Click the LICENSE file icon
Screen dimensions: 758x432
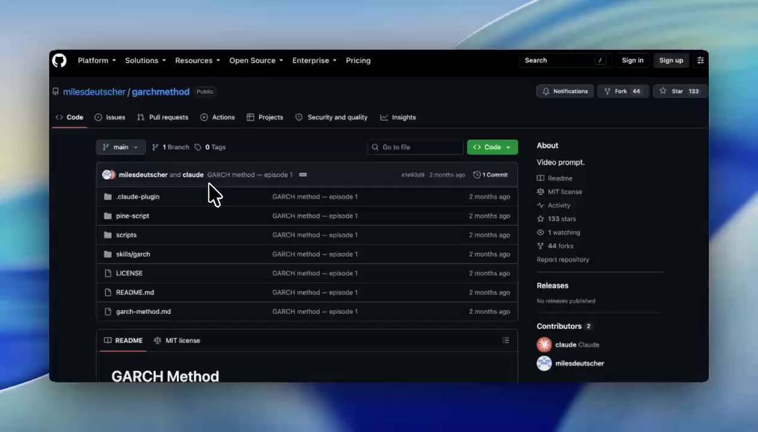(x=107, y=273)
